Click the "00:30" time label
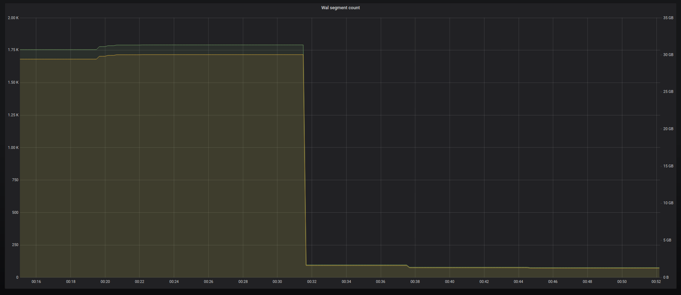Image resolution: width=681 pixels, height=295 pixels. (x=277, y=282)
